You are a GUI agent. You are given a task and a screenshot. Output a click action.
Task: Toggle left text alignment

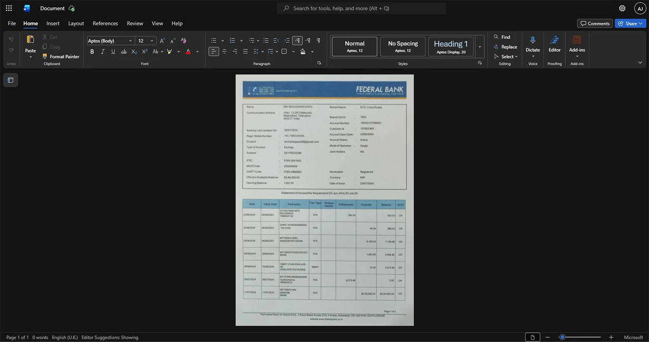click(x=214, y=52)
